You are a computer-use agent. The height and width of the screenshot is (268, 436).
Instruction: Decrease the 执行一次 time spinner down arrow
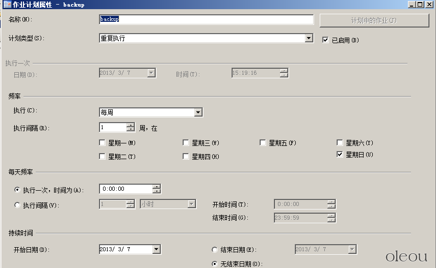click(157, 191)
